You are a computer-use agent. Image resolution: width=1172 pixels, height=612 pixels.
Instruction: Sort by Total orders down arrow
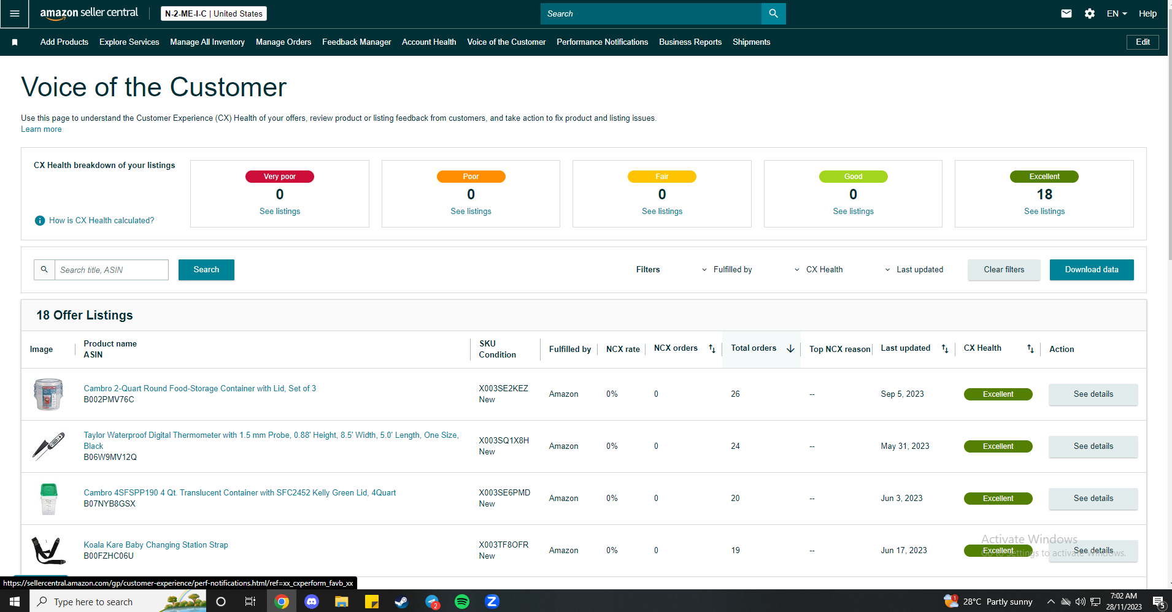tap(790, 349)
